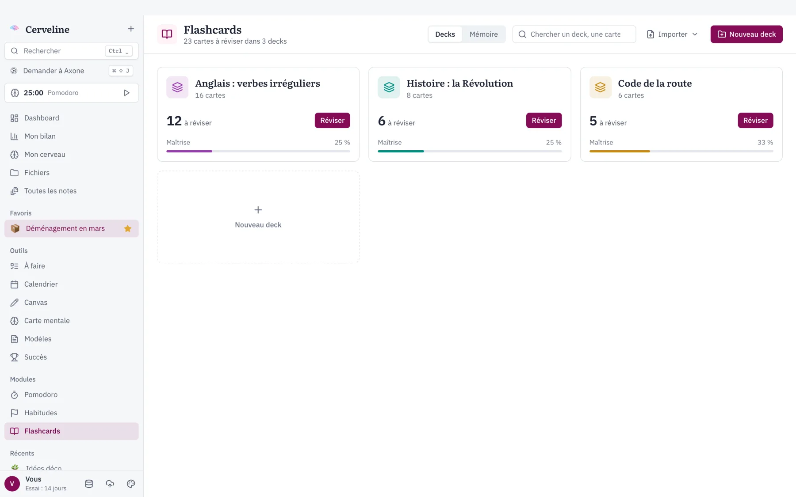Open the Canvas tool
The height and width of the screenshot is (497, 796).
[72, 302]
